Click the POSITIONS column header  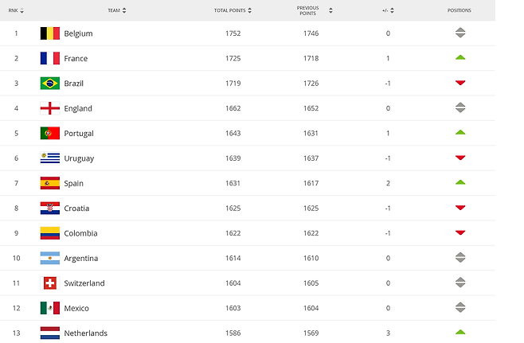coord(459,10)
